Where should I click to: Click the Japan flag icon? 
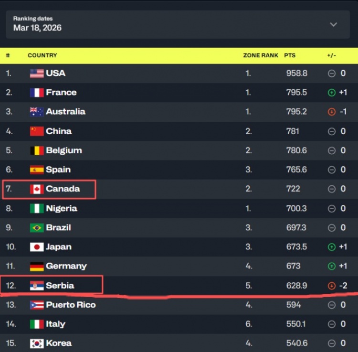(x=37, y=247)
